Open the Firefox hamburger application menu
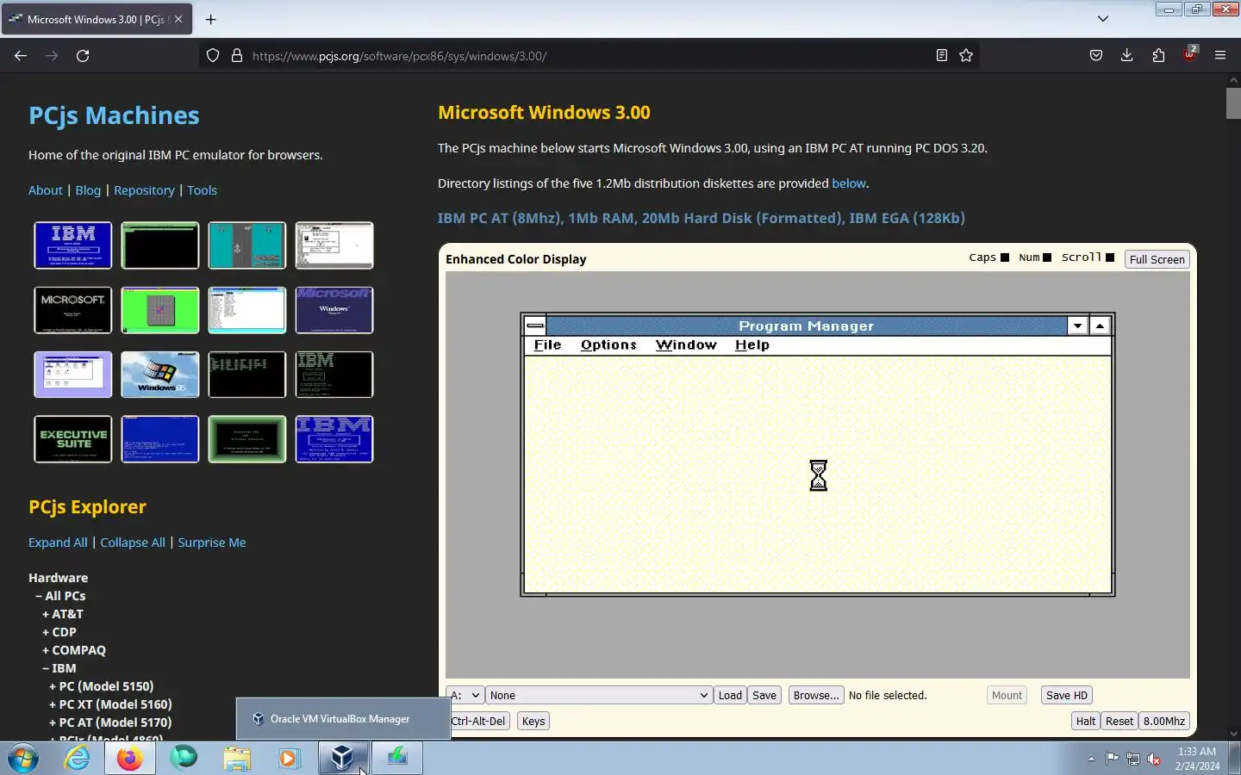The image size is (1241, 775). [x=1220, y=56]
